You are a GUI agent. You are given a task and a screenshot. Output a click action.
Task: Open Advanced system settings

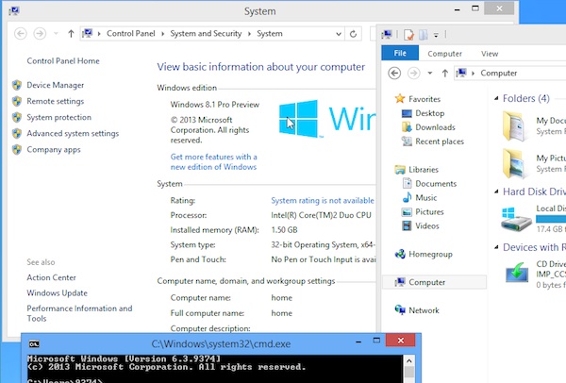[73, 134]
